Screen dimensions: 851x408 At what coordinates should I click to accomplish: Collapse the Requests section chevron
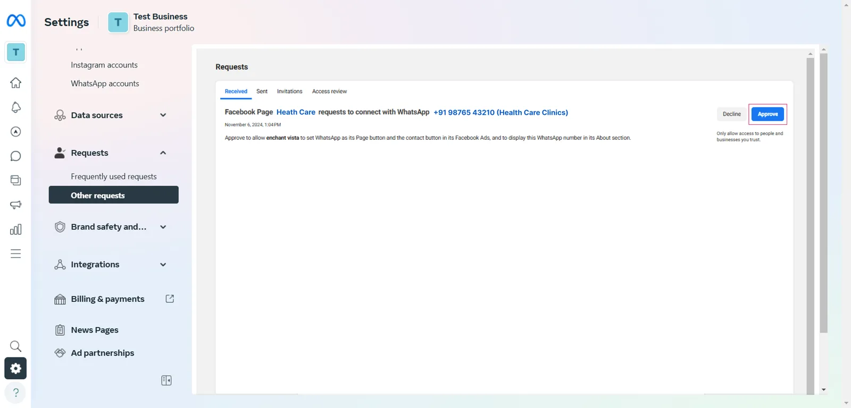point(163,153)
